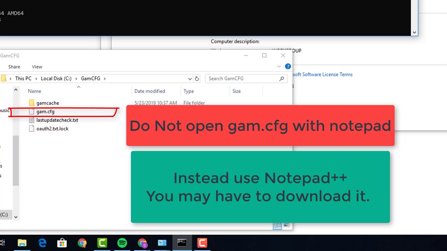
Task: Open Chrome with purple G profile badge
Action: click(142, 243)
